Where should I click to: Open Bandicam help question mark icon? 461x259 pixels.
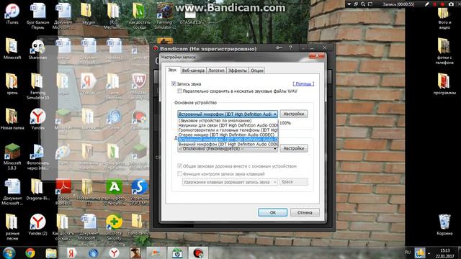coord(290,47)
